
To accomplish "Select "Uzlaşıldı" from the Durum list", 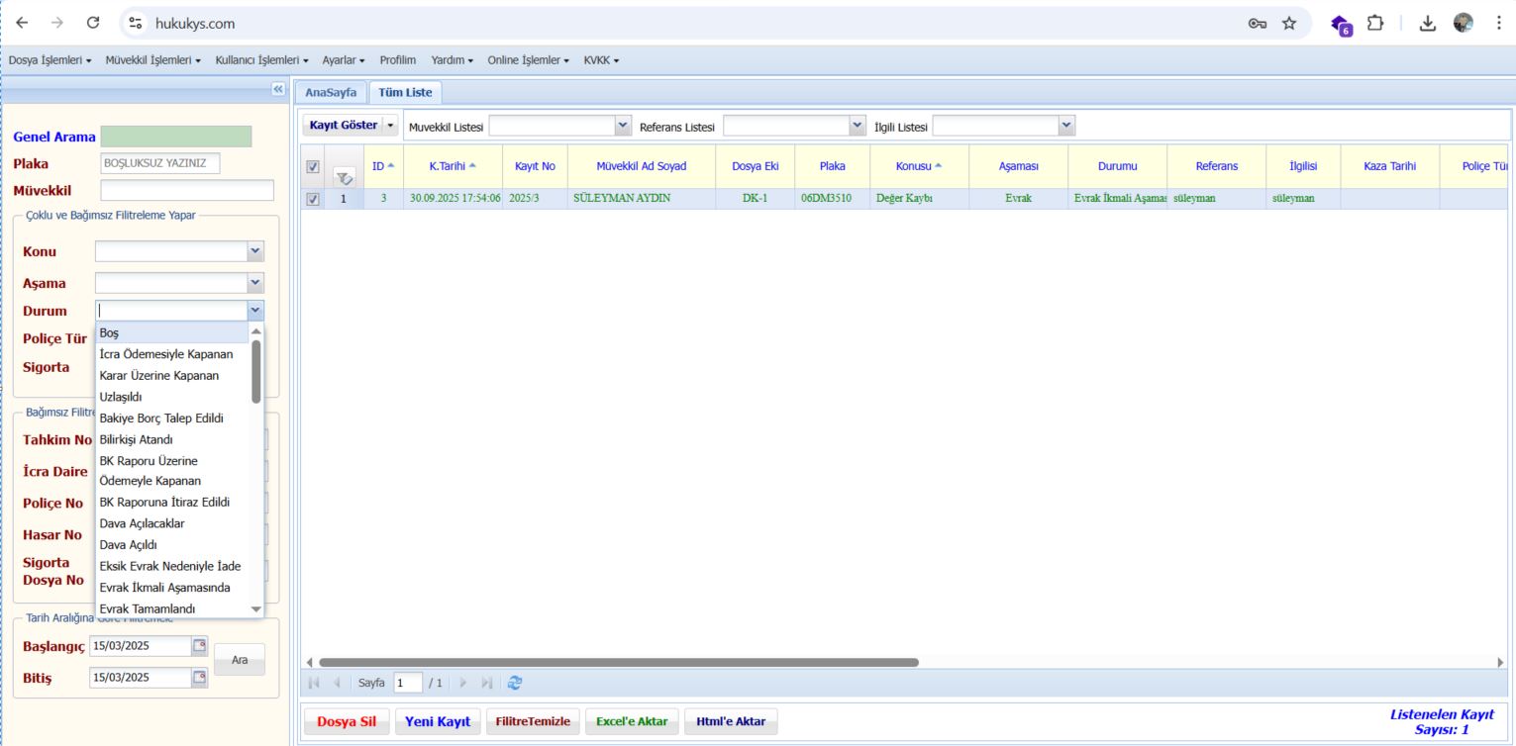I will point(121,397).
